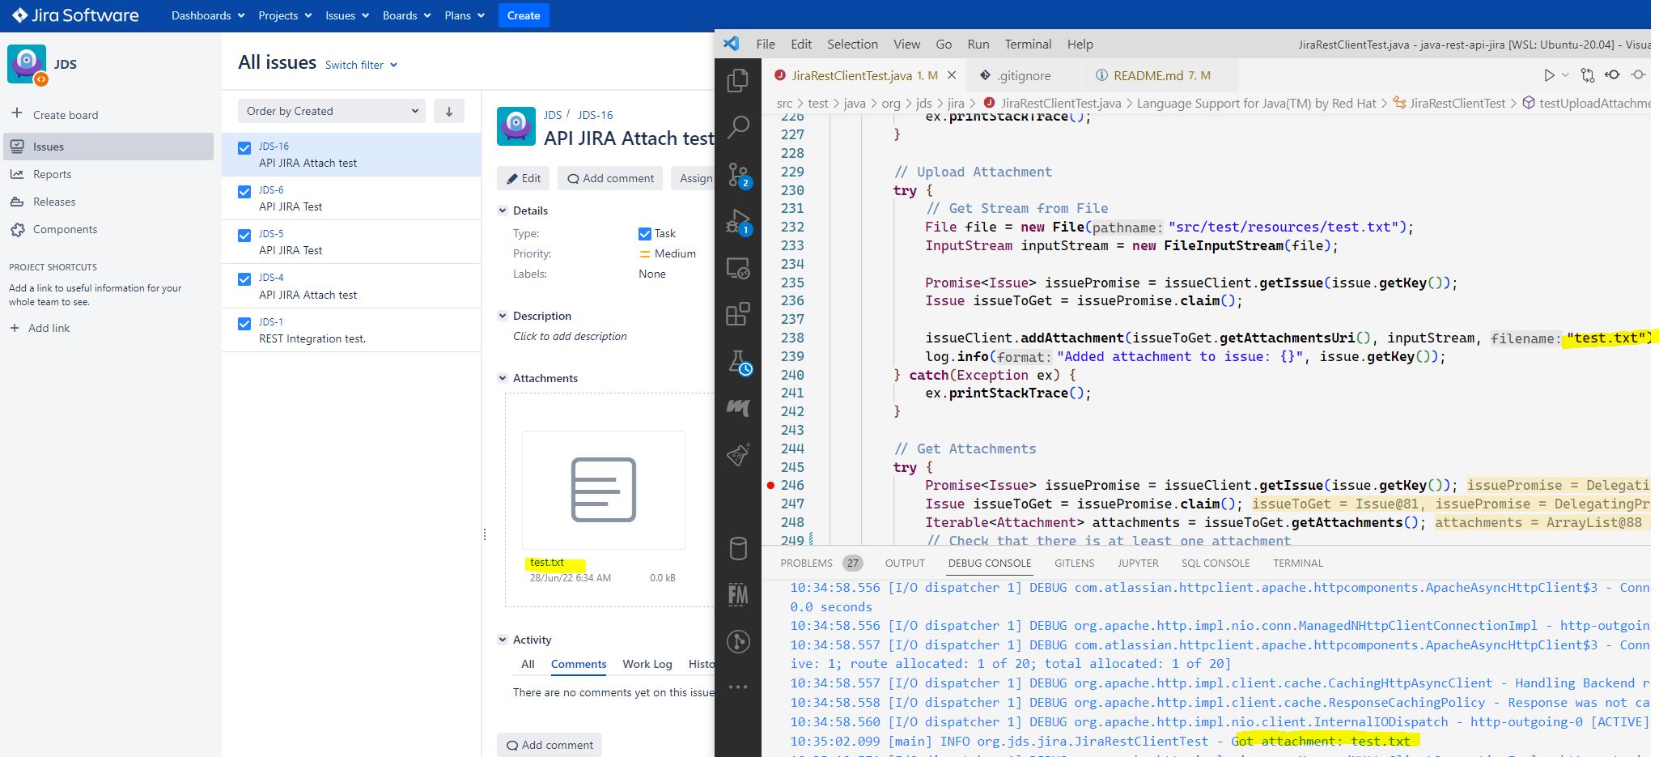Switch to the README.md editor tab
Screen dimensions: 1659x757
pos(1160,75)
